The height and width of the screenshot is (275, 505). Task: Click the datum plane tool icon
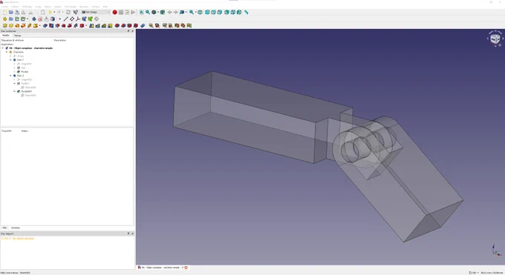[x=72, y=19]
